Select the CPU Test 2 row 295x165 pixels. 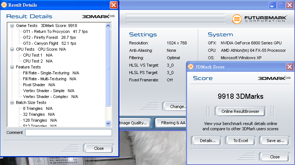pyautogui.click(x=38, y=61)
